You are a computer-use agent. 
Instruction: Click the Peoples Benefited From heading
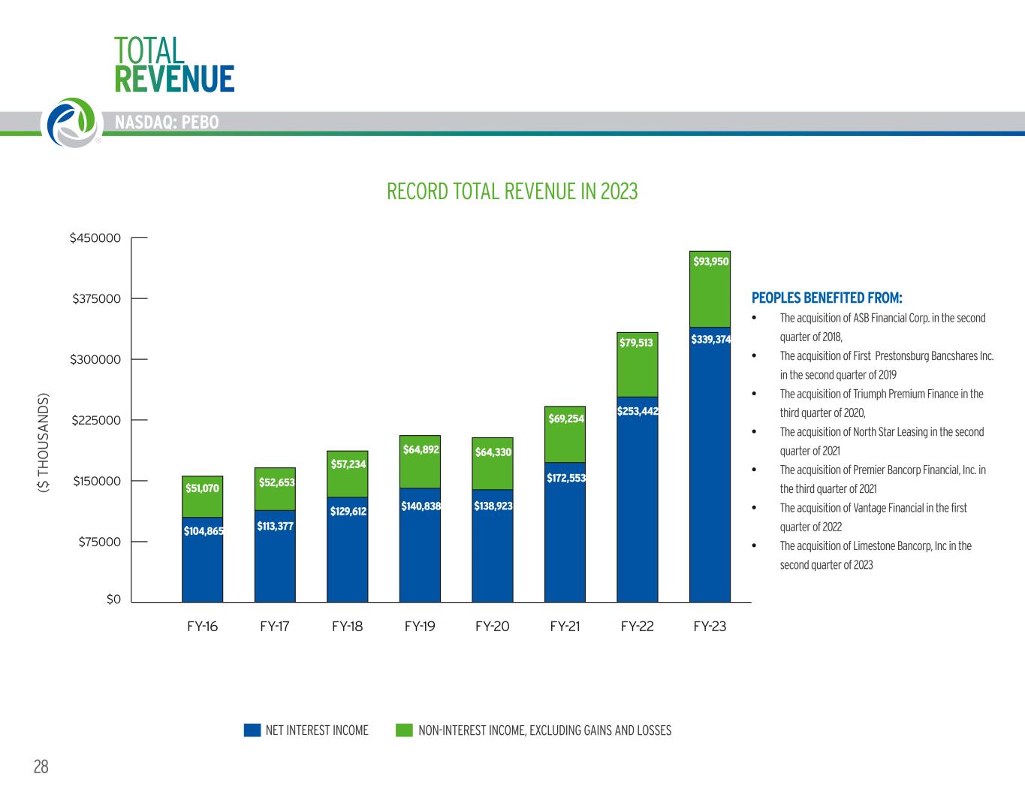click(827, 298)
